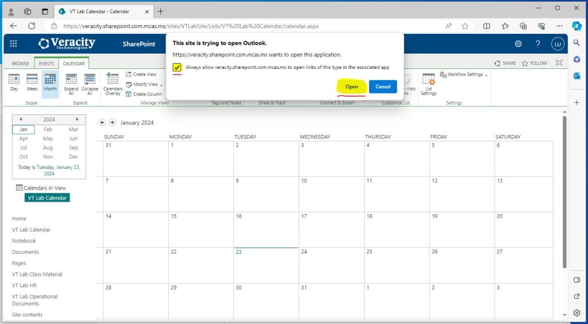The height and width of the screenshot is (324, 588).
Task: Open the Modify View dropdown arrow
Action: click(162, 85)
